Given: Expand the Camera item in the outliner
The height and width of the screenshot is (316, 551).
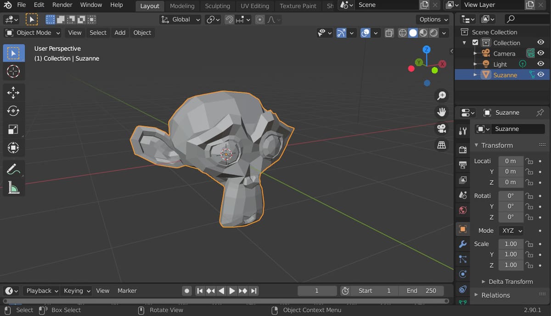Looking at the screenshot, I should [x=475, y=54].
